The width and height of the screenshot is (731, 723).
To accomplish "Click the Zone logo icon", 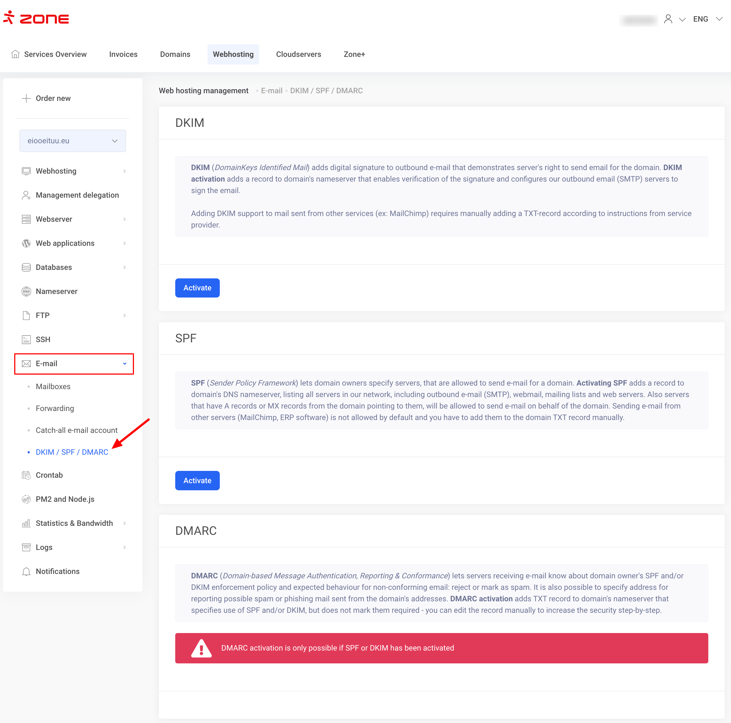I will pyautogui.click(x=9, y=18).
